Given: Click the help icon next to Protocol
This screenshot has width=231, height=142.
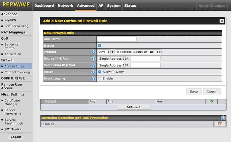Looking at the screenshot, I should click(93, 52).
